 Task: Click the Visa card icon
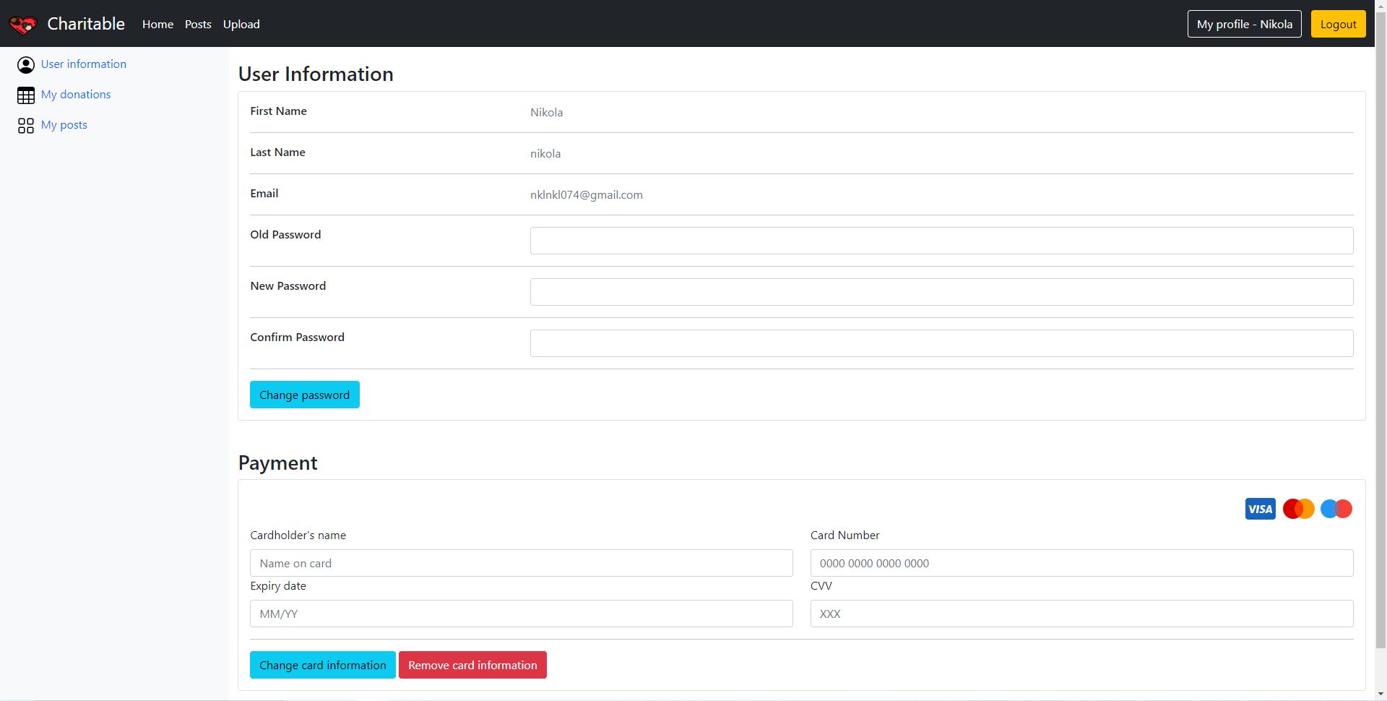click(x=1260, y=509)
